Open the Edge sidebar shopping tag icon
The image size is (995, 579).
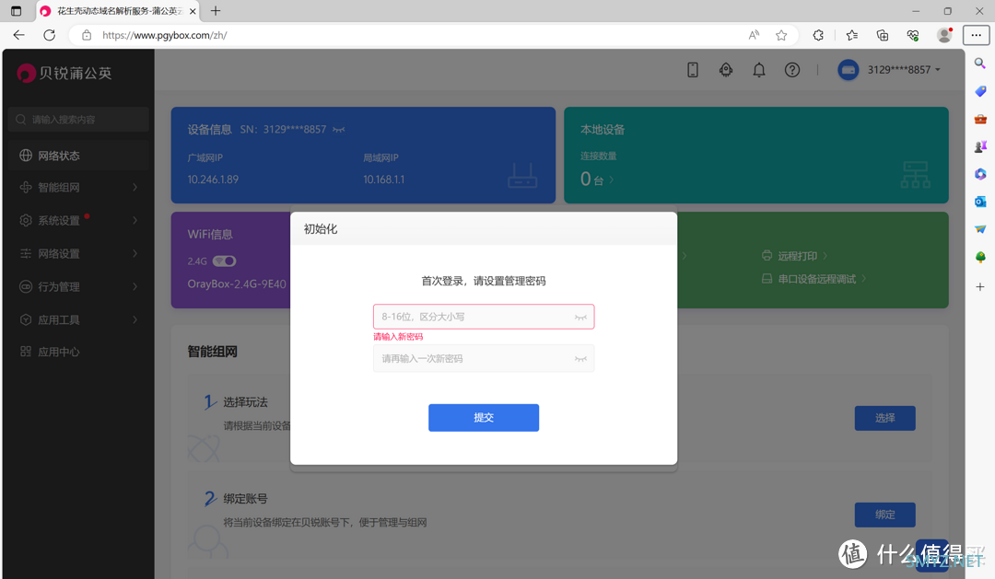pos(980,91)
